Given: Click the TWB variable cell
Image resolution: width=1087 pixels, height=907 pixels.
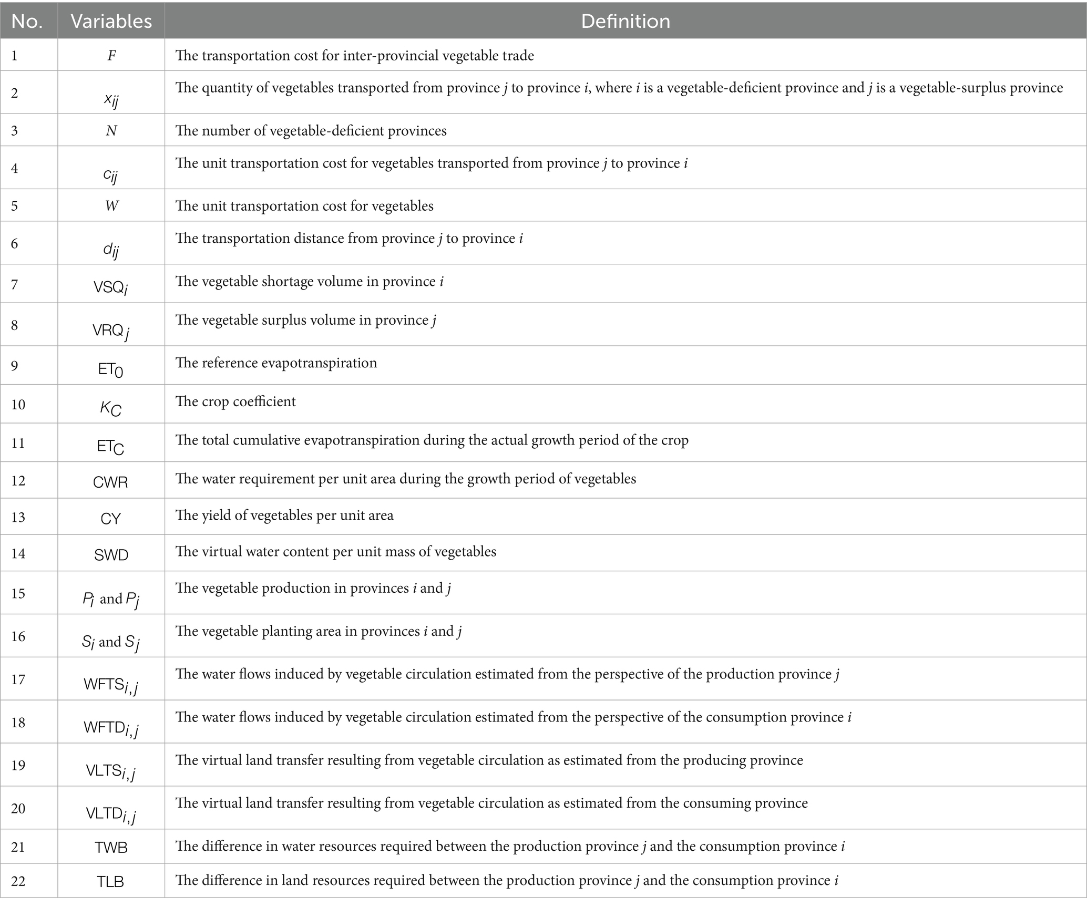Looking at the screenshot, I should pos(111,847).
